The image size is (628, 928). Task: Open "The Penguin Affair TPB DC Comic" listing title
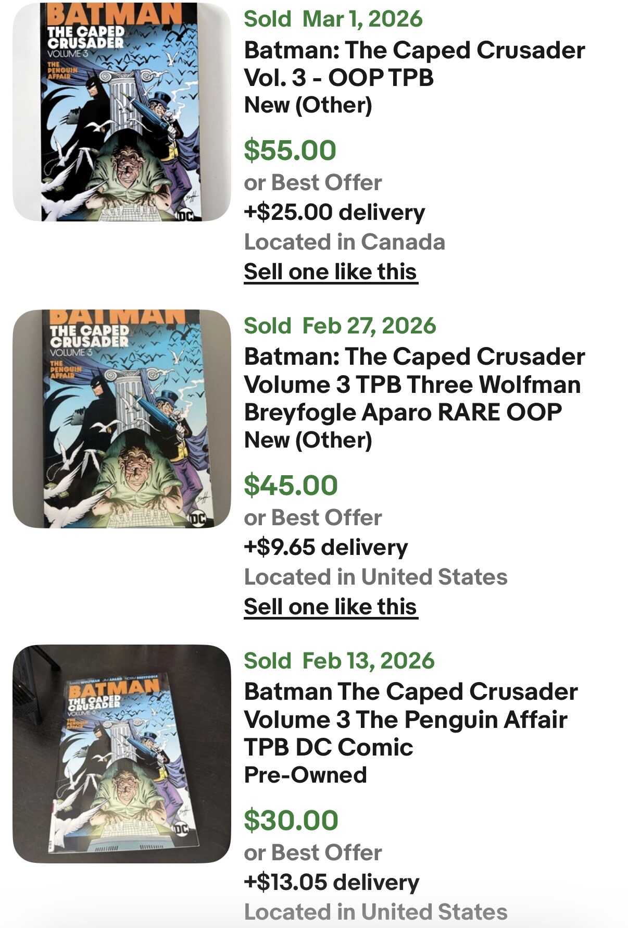point(410,720)
